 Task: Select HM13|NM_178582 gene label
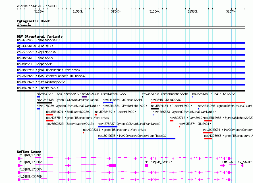click(30, 162)
